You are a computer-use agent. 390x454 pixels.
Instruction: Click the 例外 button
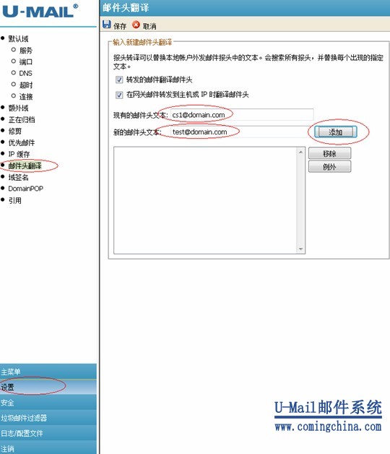click(x=329, y=167)
